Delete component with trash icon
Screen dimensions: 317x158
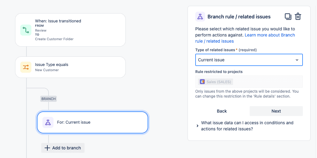298,17
